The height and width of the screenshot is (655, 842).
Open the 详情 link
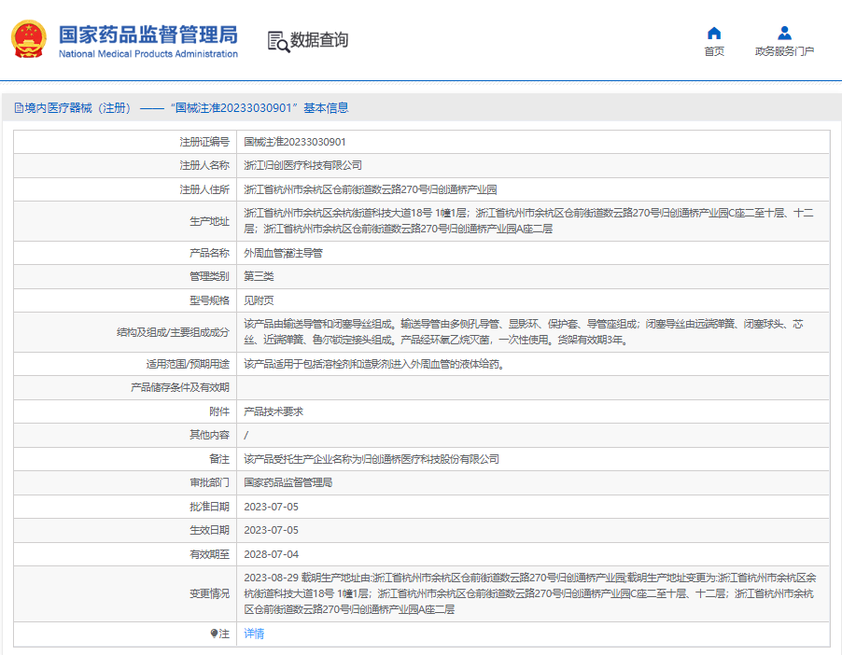point(254,634)
